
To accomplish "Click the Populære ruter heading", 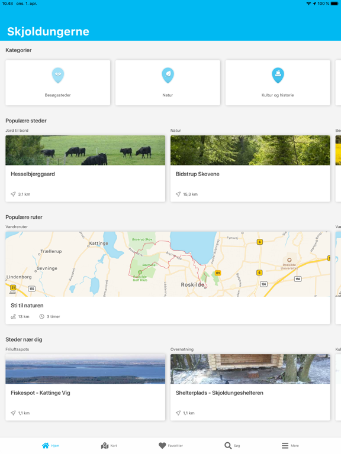I will 24,217.
